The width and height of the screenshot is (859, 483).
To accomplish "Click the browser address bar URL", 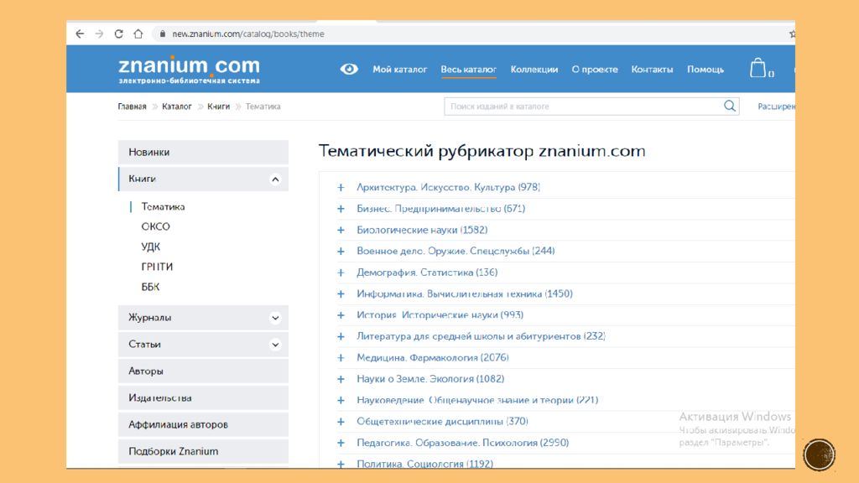I will [x=248, y=34].
